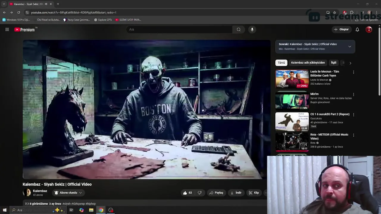Screen dimensions: 381x214
Task: Open Chrome media control icon
Action: 362,12
